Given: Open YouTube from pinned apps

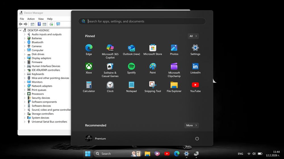Looking at the screenshot, I should (195, 87).
